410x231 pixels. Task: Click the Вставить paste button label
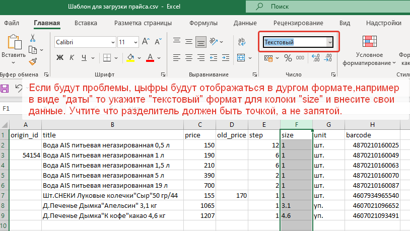(x=13, y=55)
